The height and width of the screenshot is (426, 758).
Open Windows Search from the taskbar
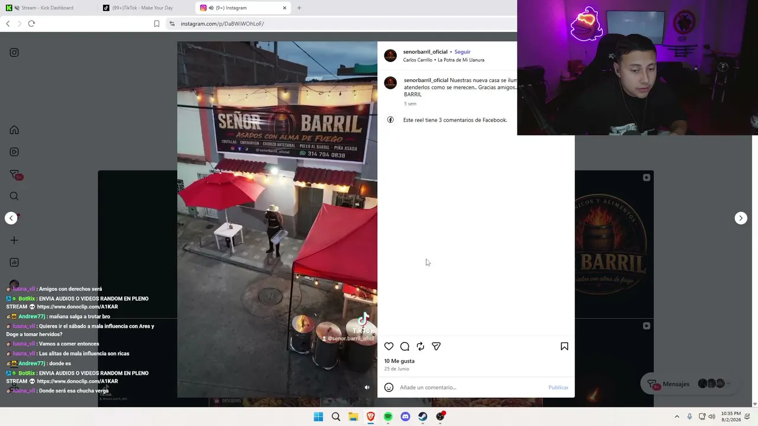tap(336, 417)
